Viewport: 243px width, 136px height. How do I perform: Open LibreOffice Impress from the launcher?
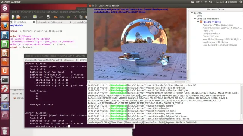5,53
